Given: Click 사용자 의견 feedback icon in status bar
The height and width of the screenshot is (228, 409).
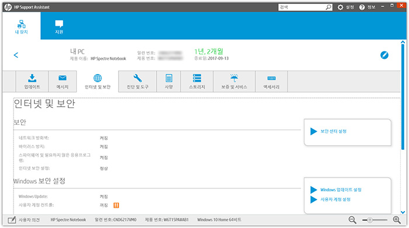Looking at the screenshot, I should tap(12, 220).
